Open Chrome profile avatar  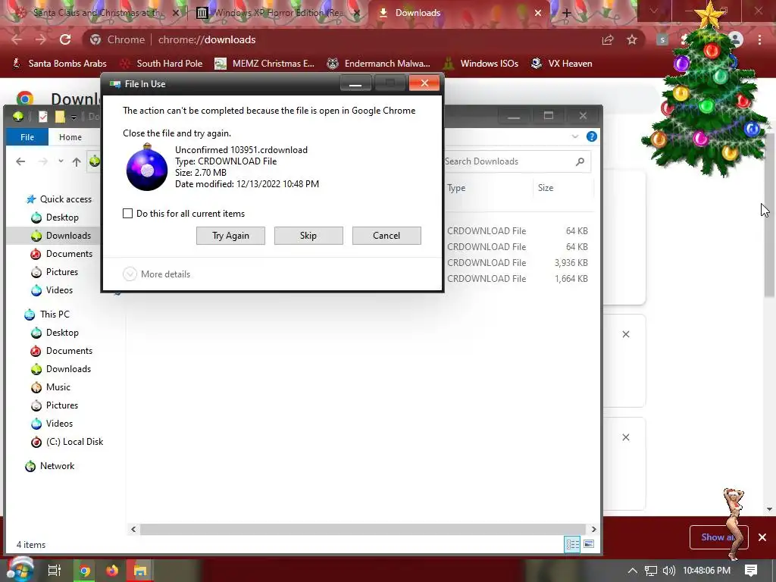[737, 39]
